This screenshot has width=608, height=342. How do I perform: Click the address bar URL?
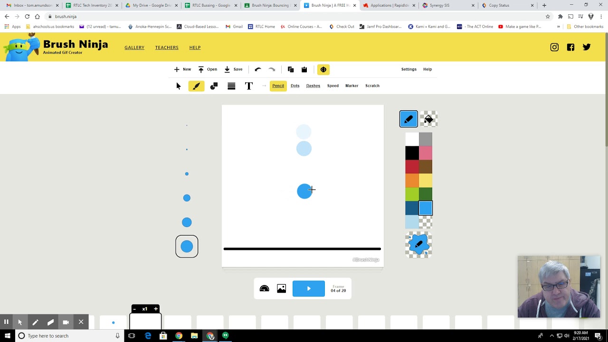[66, 17]
